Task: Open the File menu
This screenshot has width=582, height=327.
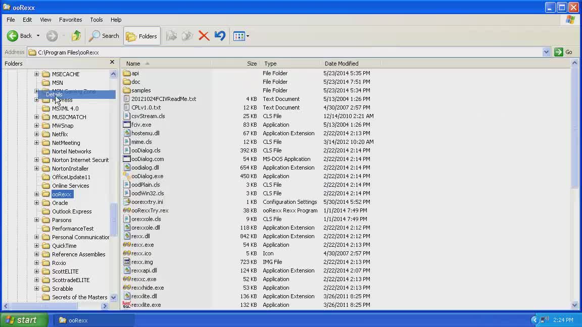Action: tap(11, 20)
